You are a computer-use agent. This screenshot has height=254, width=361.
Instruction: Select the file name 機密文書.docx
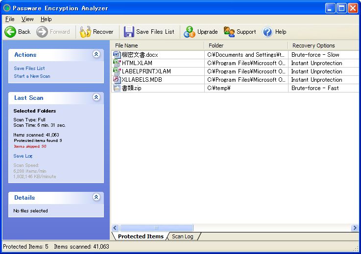point(140,55)
